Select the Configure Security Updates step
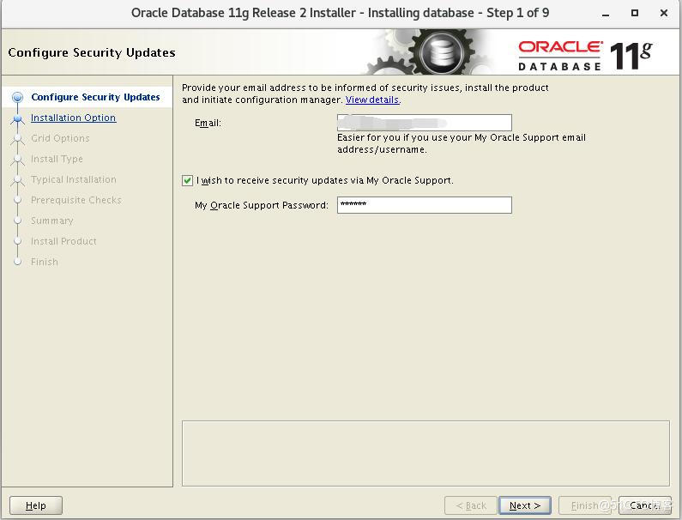This screenshot has width=682, height=520. coord(95,97)
